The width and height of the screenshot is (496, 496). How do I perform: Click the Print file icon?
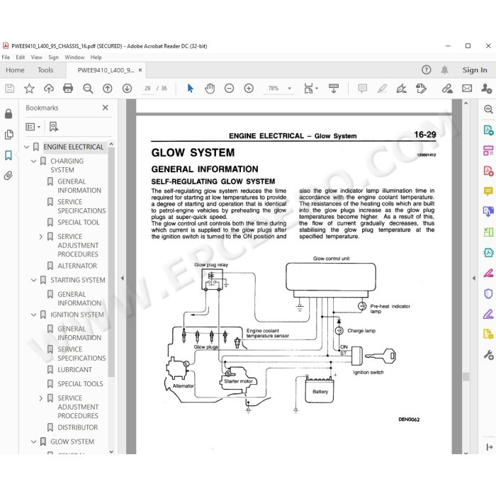68,89
